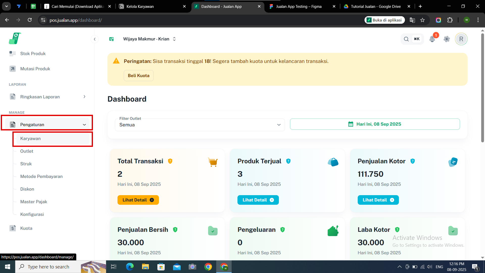Click the settings gear icon in header

click(x=447, y=39)
